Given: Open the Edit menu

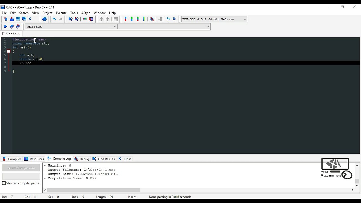Looking at the screenshot, I should [13, 13].
